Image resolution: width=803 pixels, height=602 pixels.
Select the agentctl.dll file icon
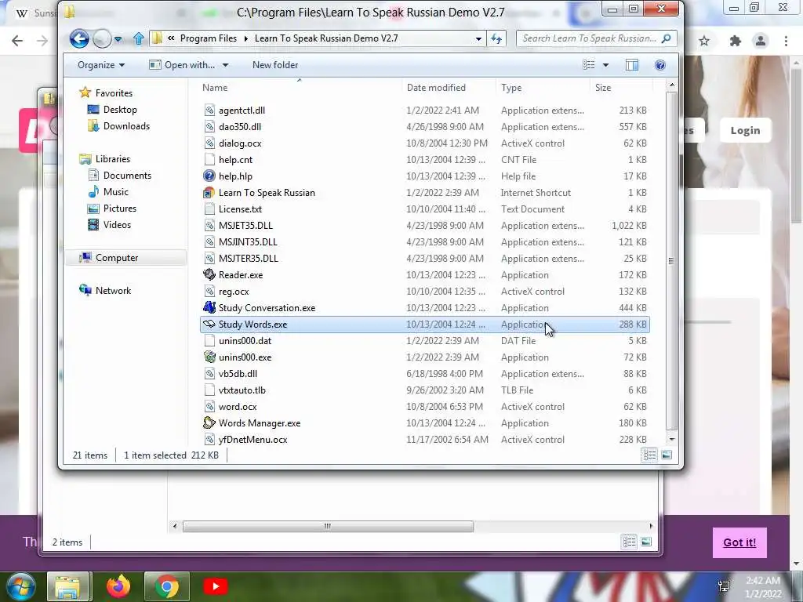209,110
